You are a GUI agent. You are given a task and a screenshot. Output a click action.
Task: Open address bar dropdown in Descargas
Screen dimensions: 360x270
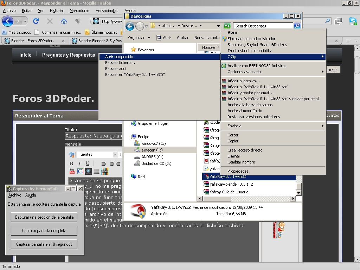(218, 26)
